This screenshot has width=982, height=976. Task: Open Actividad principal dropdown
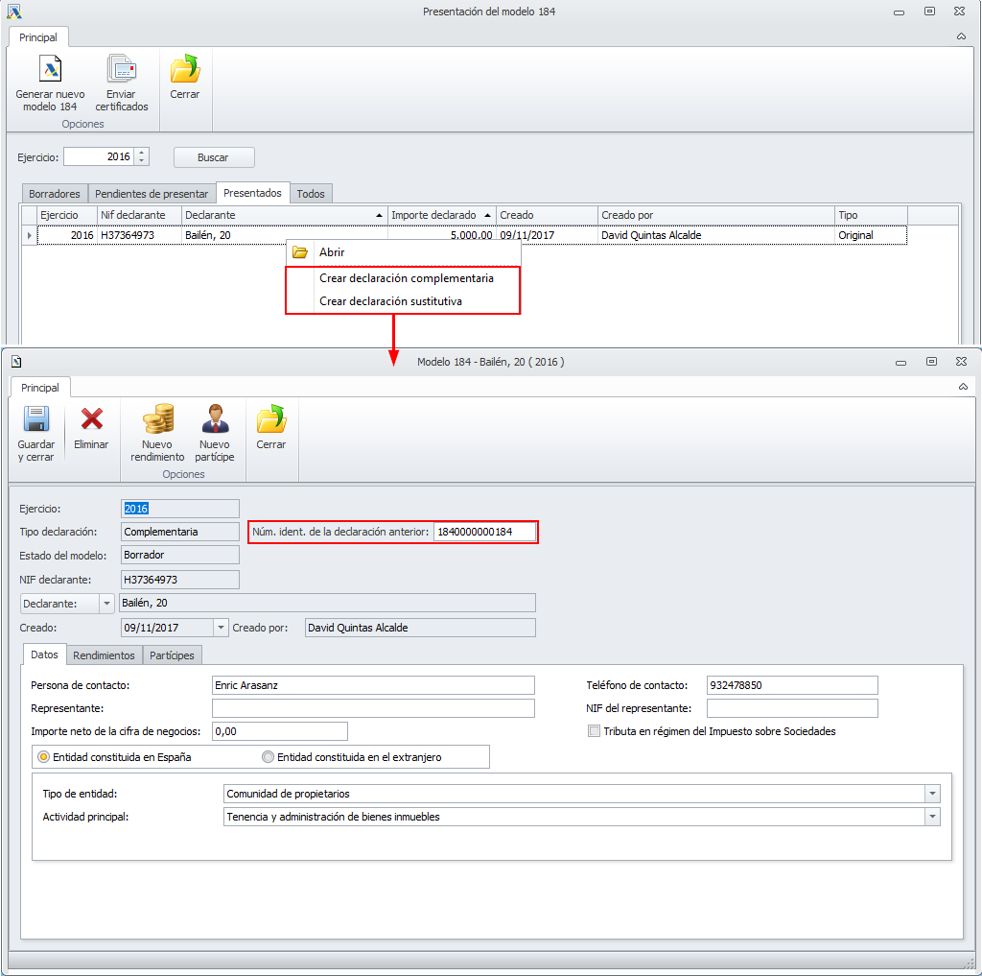pyautogui.click(x=932, y=817)
